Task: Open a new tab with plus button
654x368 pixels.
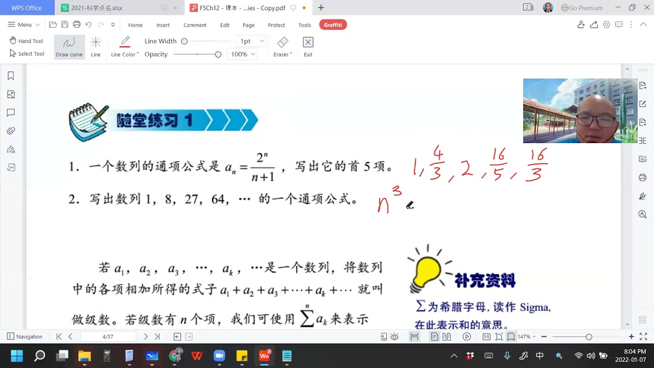Action: pyautogui.click(x=321, y=8)
